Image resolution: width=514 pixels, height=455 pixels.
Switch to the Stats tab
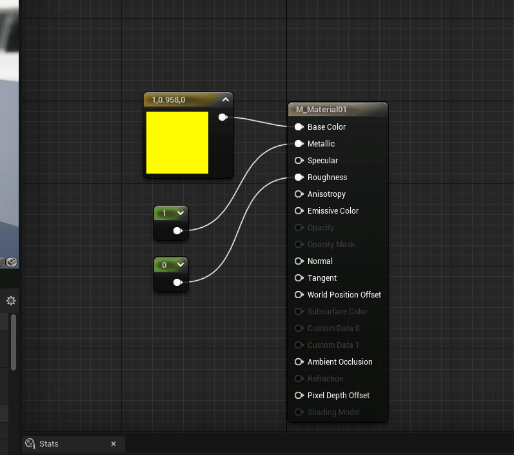pyautogui.click(x=74, y=444)
